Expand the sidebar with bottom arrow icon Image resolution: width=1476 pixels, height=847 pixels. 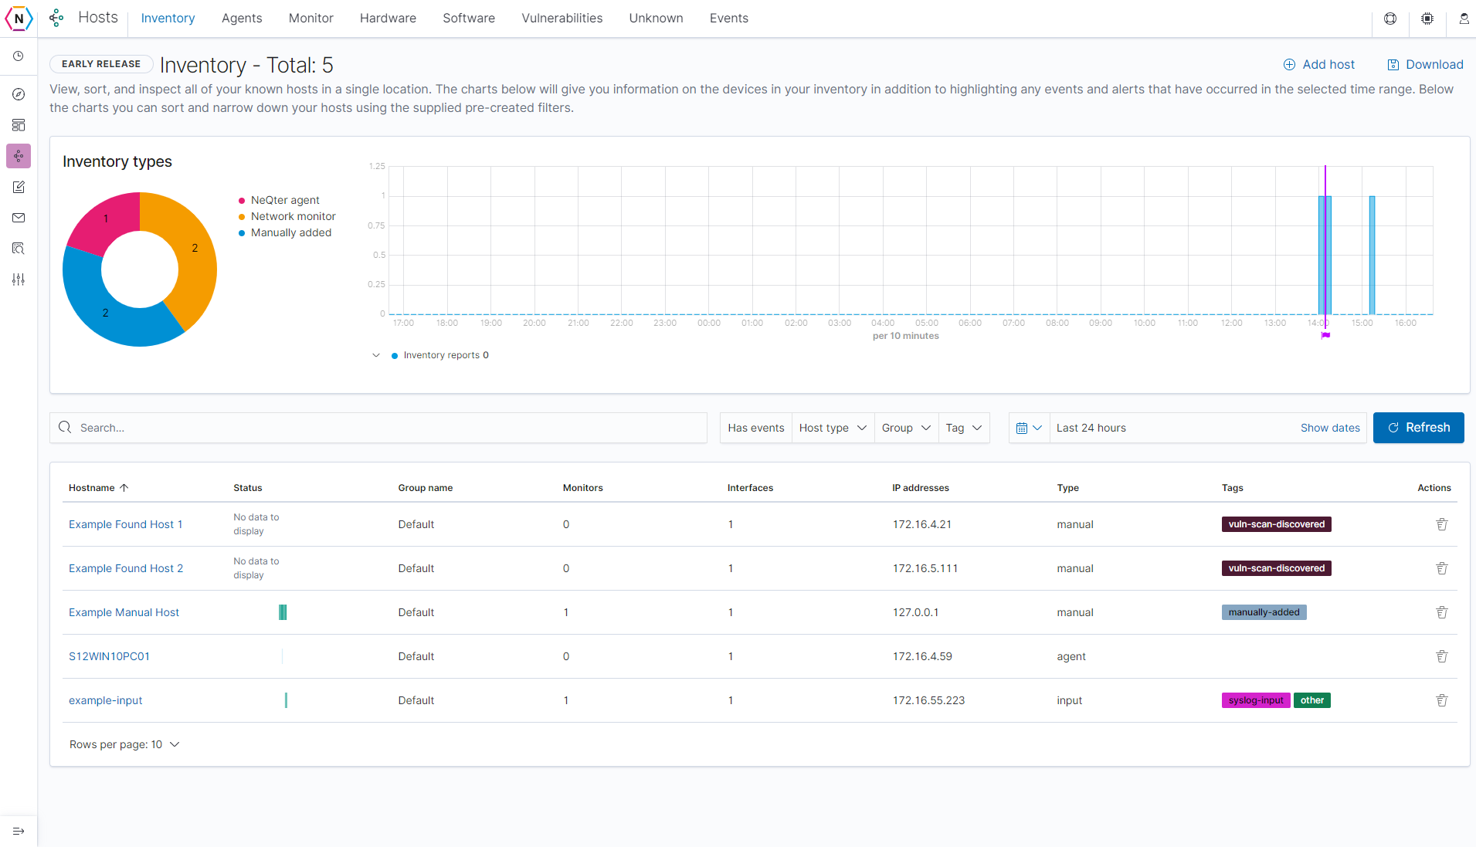[19, 832]
